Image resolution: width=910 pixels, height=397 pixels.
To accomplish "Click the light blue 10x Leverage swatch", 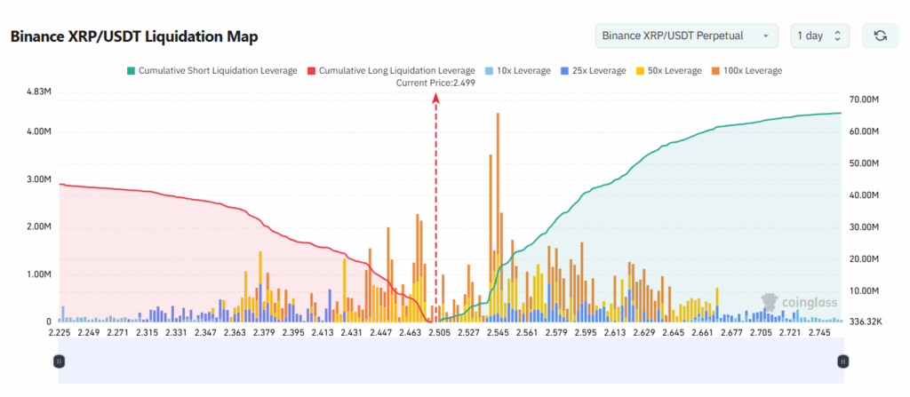I will (x=489, y=71).
